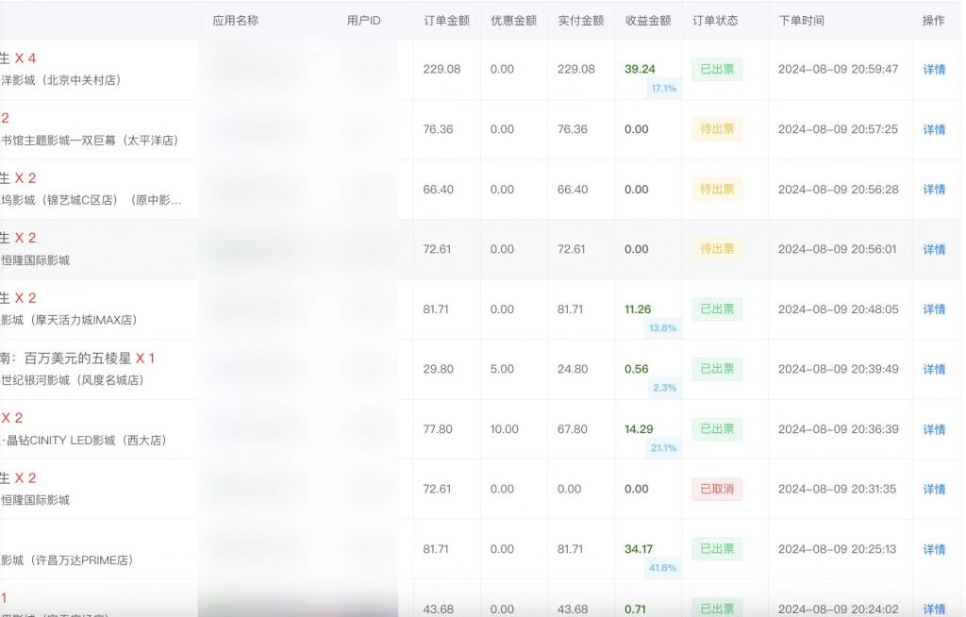The height and width of the screenshot is (617, 966).
Task: Click the 订单状态 column header
Action: (x=715, y=20)
